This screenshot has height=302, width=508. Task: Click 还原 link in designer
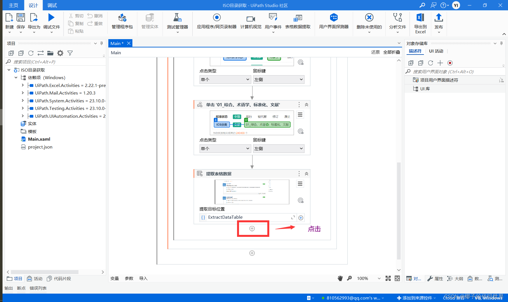375,52
